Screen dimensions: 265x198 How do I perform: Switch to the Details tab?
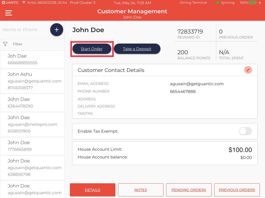point(92,190)
